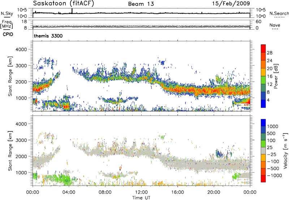This screenshot has height=200, width=289.
Task: Pick the yellow segment of the velocity colorbar
Action: tap(263, 158)
